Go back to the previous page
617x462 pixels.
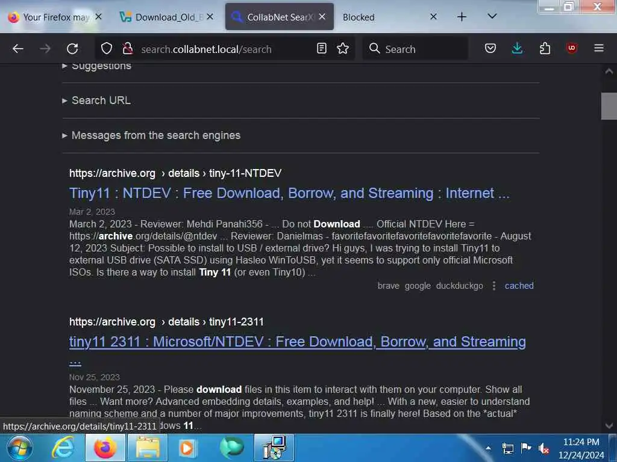(18, 49)
